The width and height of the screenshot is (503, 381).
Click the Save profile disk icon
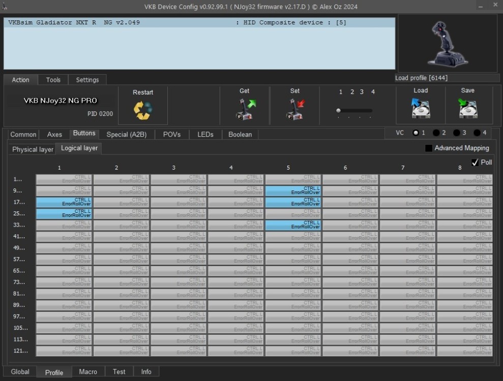(x=467, y=108)
